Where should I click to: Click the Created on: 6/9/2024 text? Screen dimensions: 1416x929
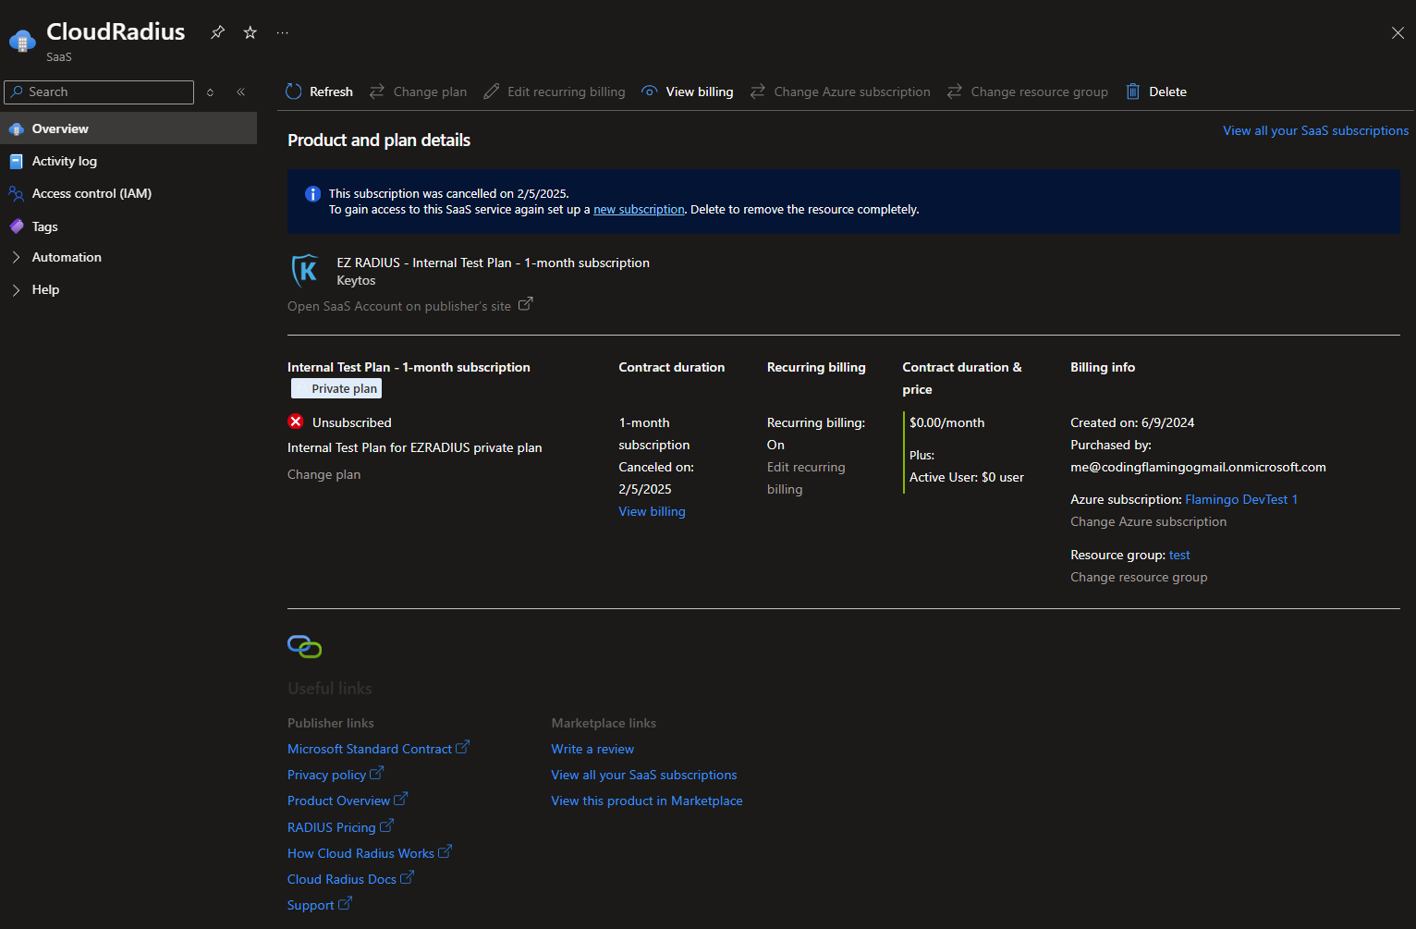(x=1132, y=422)
